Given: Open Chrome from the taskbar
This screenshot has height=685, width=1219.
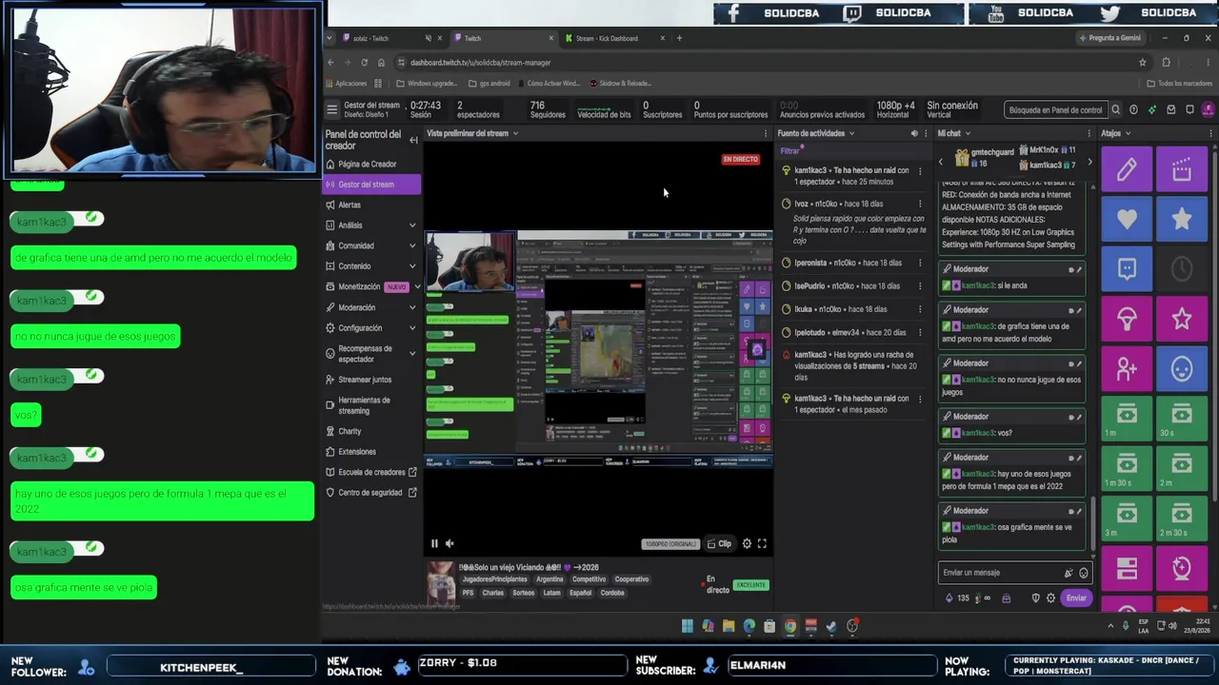Looking at the screenshot, I should (790, 626).
